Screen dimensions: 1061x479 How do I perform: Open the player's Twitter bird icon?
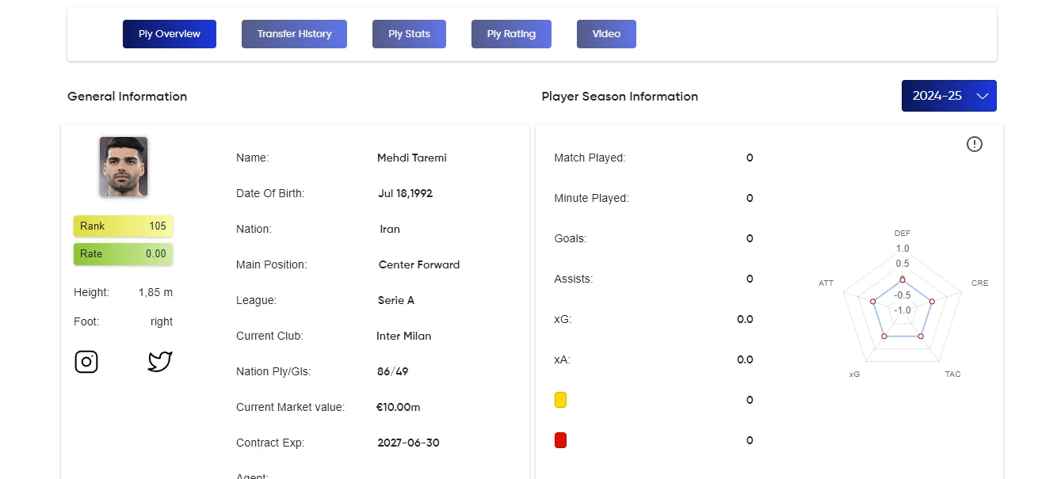click(160, 362)
